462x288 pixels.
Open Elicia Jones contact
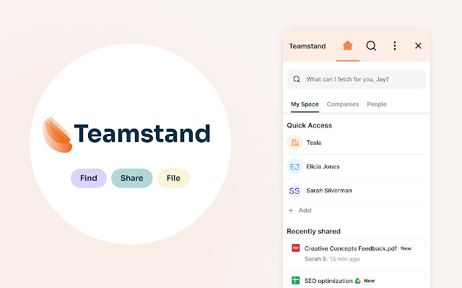click(357, 166)
